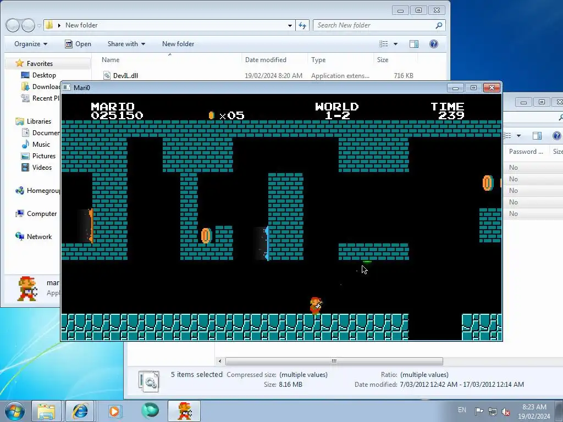The width and height of the screenshot is (563, 422).
Task: Expand the Share with dropdown
Action: coord(126,44)
